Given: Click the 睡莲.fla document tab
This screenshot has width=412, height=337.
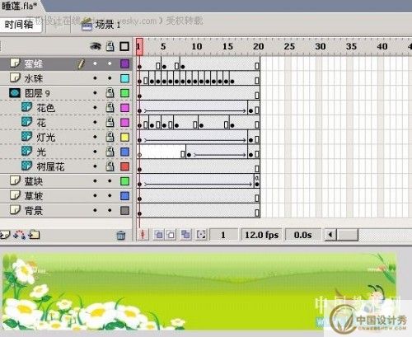Looking at the screenshot, I should click(x=20, y=6).
